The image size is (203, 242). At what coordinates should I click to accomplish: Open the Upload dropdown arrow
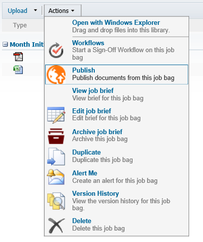click(35, 10)
